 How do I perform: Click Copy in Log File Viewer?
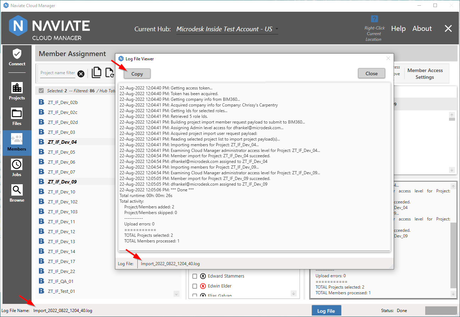coord(137,74)
